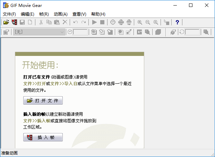
Task: Click the 准备动画 status bar text
Action: click(9, 153)
